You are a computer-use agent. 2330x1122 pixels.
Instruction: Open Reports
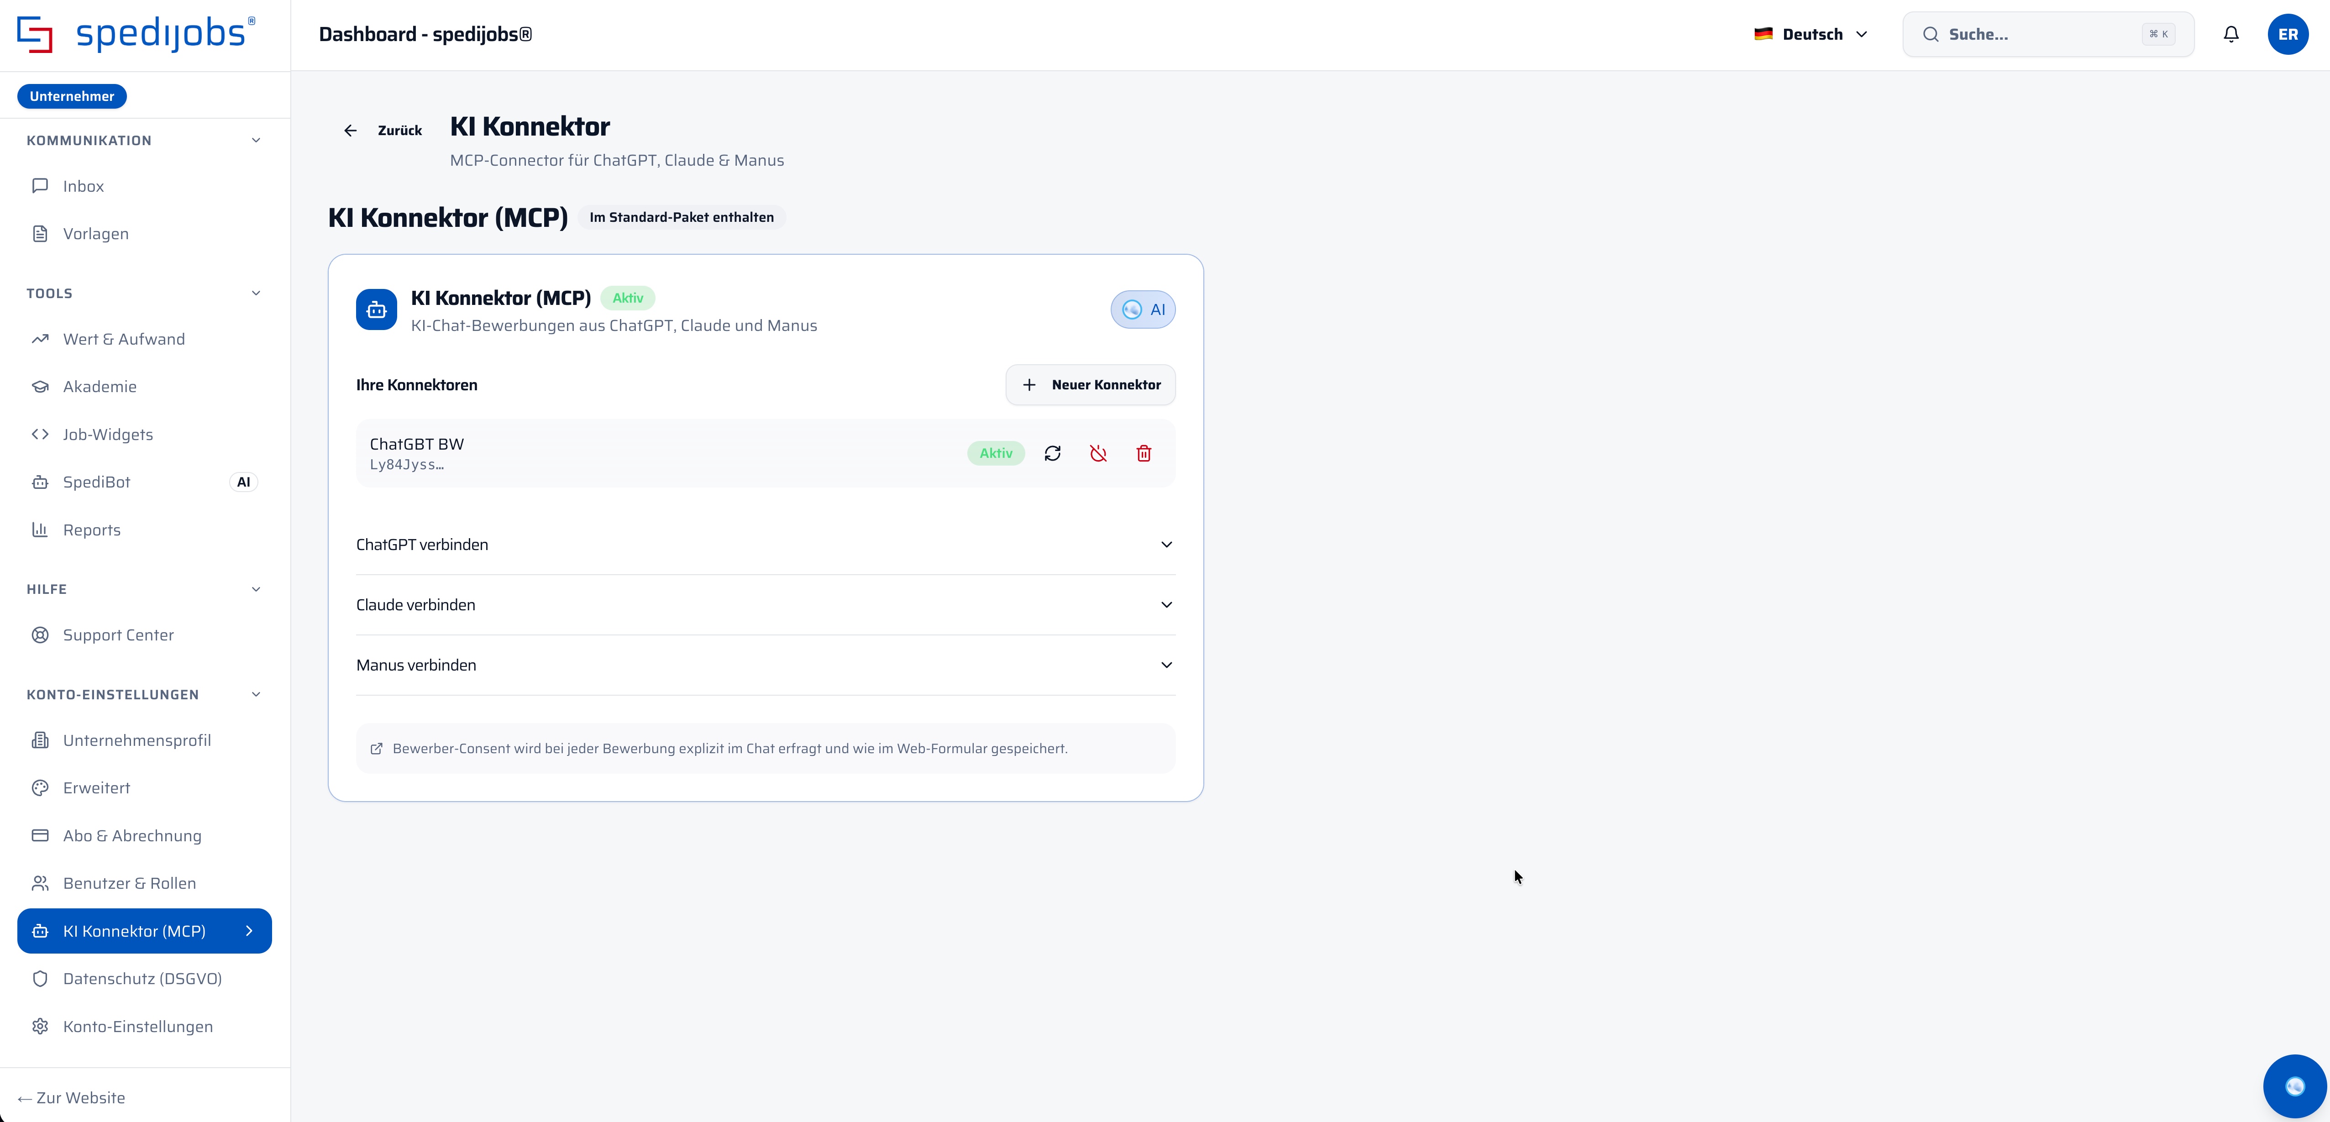click(145, 530)
